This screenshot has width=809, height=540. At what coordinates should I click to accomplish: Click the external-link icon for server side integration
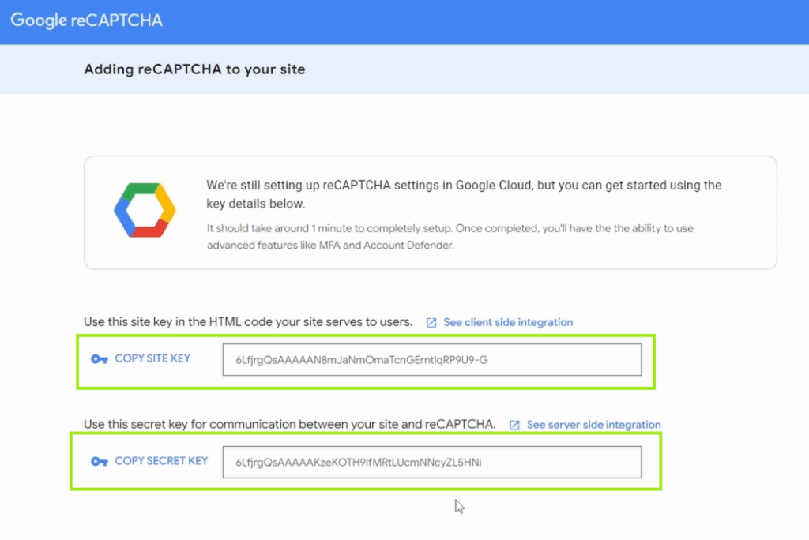click(x=514, y=425)
